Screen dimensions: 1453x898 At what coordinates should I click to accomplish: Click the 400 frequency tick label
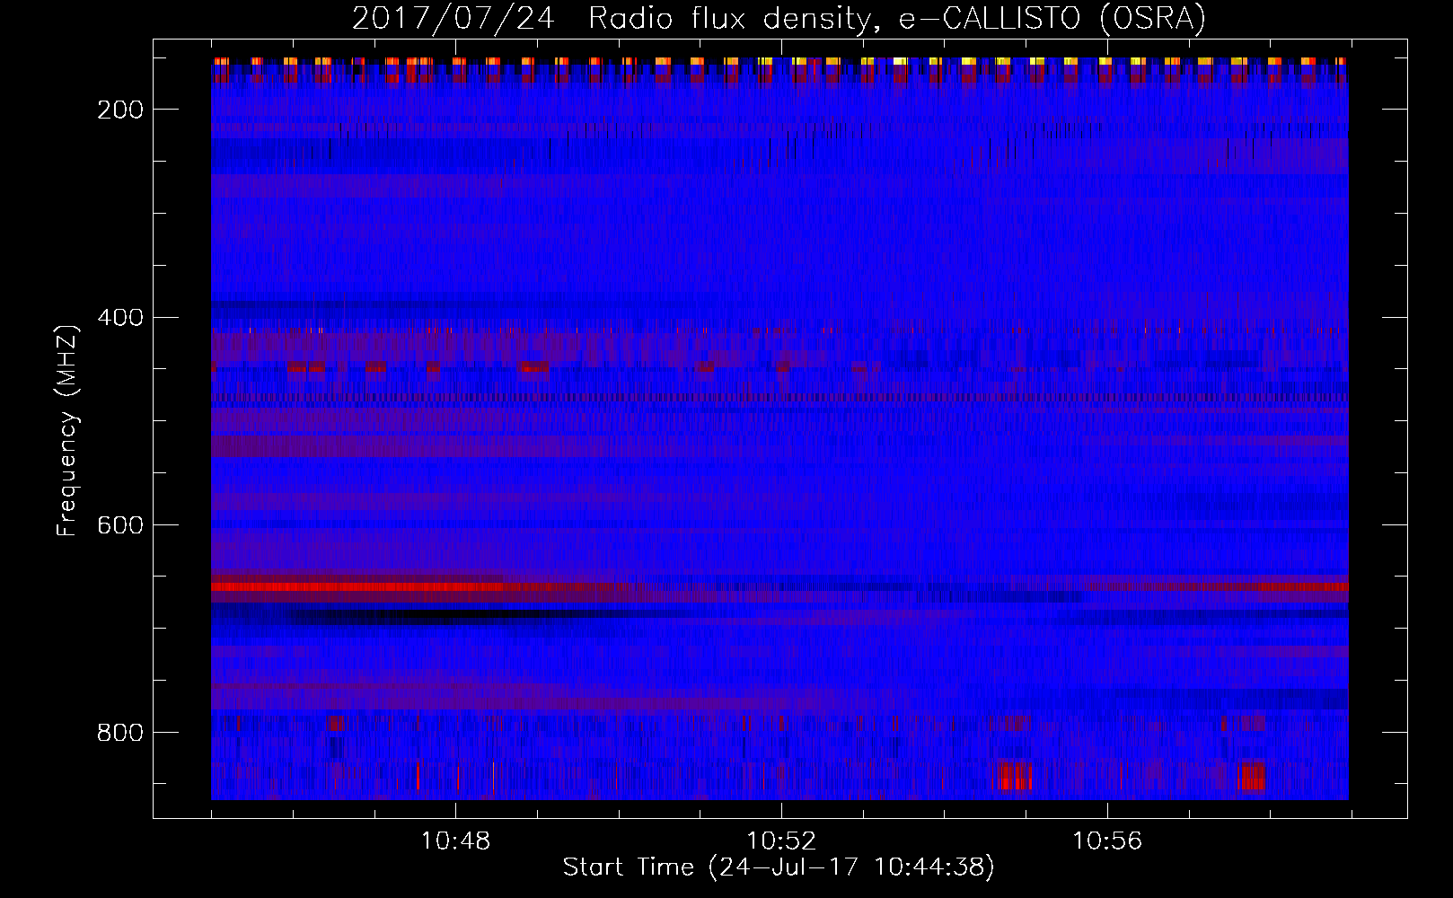click(x=119, y=318)
